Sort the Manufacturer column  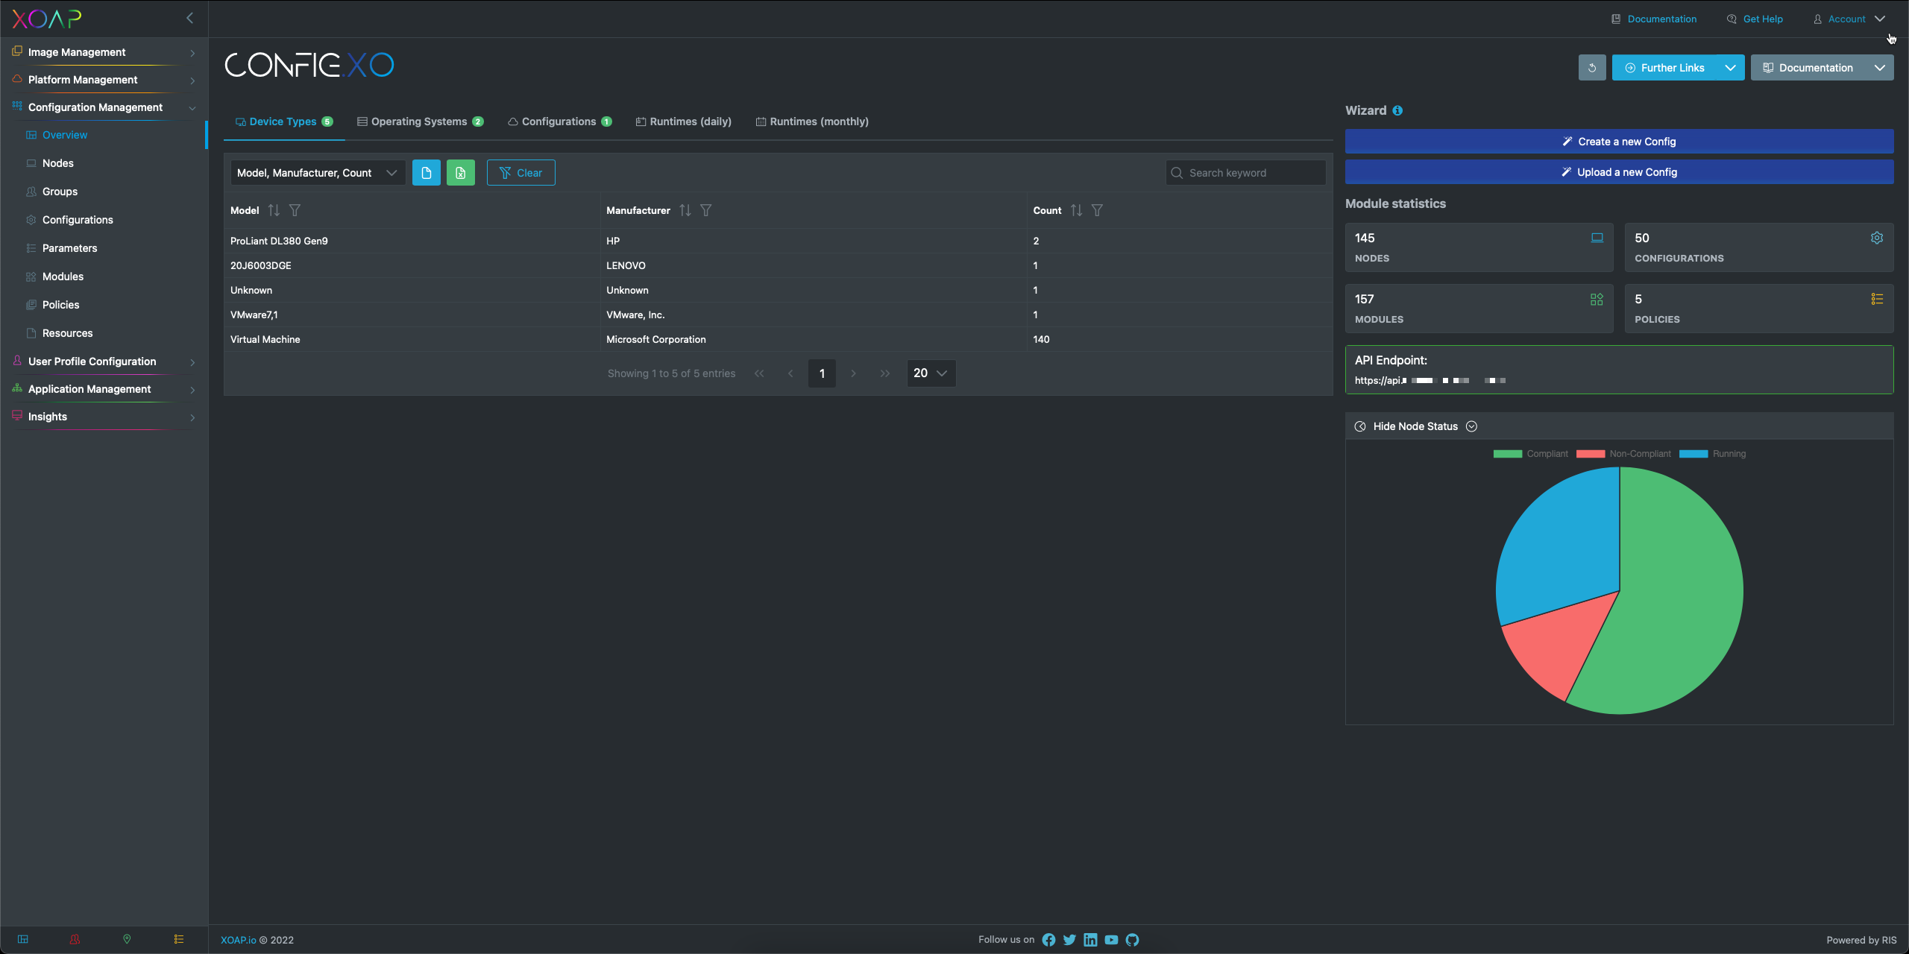(x=685, y=210)
